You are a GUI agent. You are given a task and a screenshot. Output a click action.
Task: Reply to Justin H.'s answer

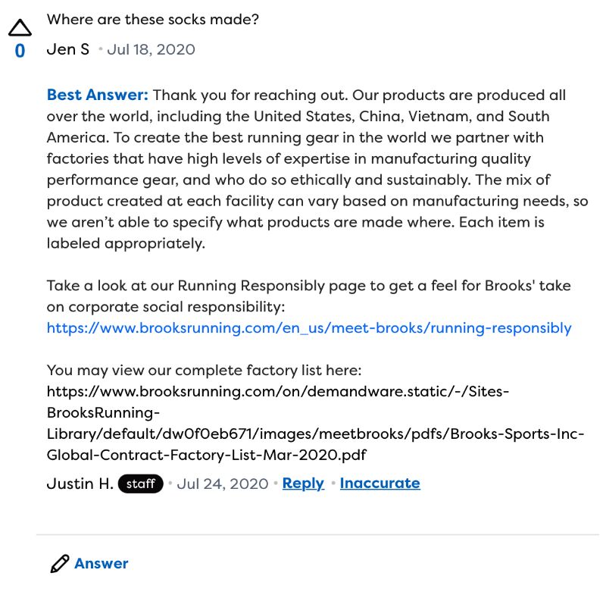(303, 483)
